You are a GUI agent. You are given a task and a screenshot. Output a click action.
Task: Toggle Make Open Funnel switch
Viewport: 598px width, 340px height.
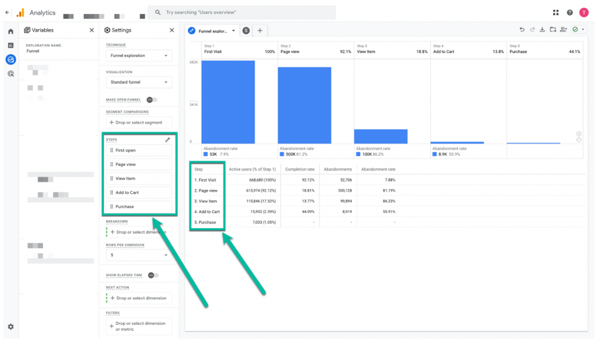(151, 100)
